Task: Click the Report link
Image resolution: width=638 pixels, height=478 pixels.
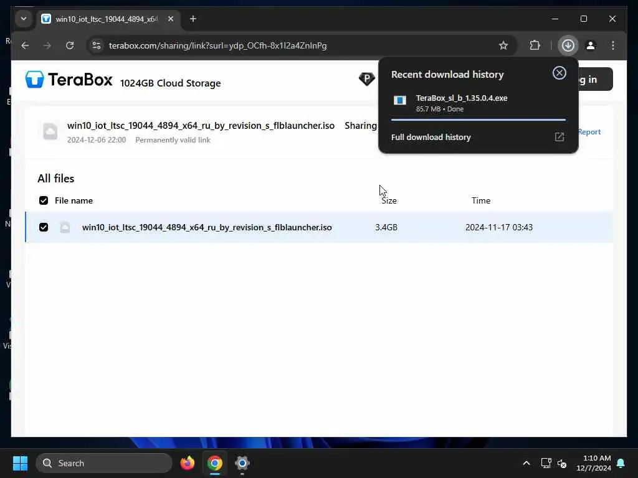Action: tap(589, 132)
